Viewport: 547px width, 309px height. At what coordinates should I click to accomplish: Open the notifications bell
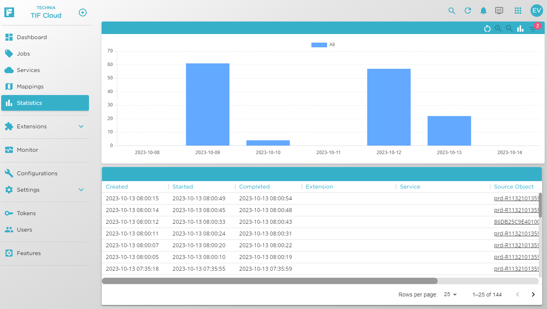coord(483,11)
